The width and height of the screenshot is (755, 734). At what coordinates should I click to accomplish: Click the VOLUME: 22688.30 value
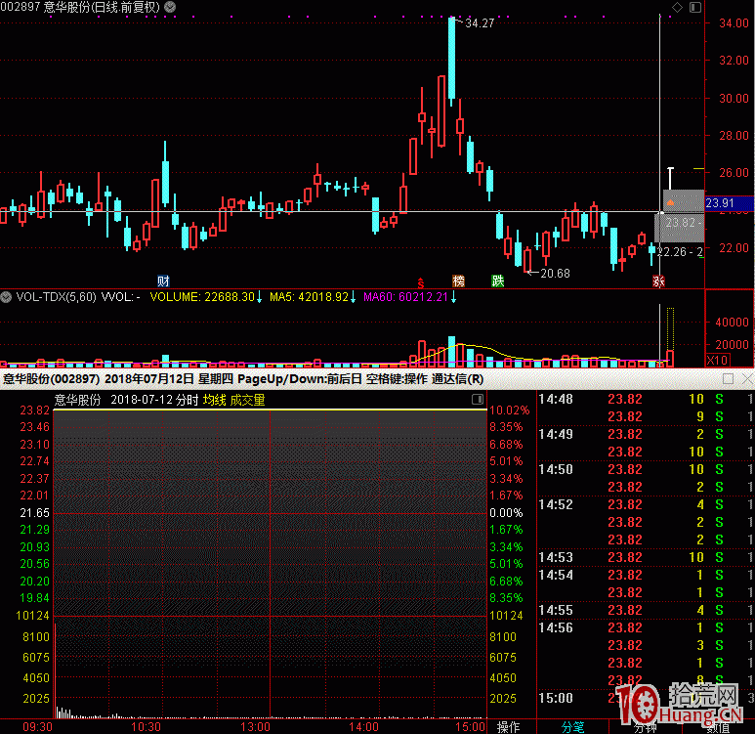point(202,297)
